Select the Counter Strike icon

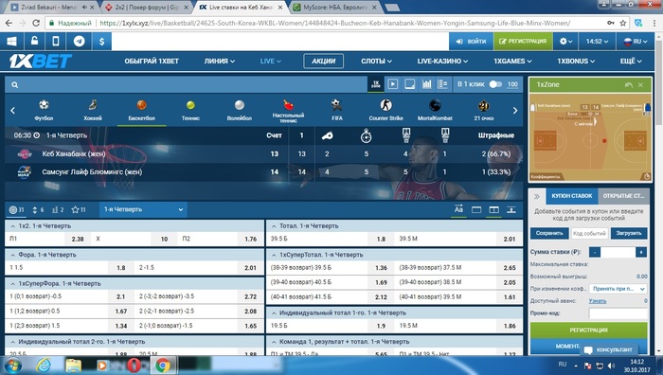click(x=386, y=110)
